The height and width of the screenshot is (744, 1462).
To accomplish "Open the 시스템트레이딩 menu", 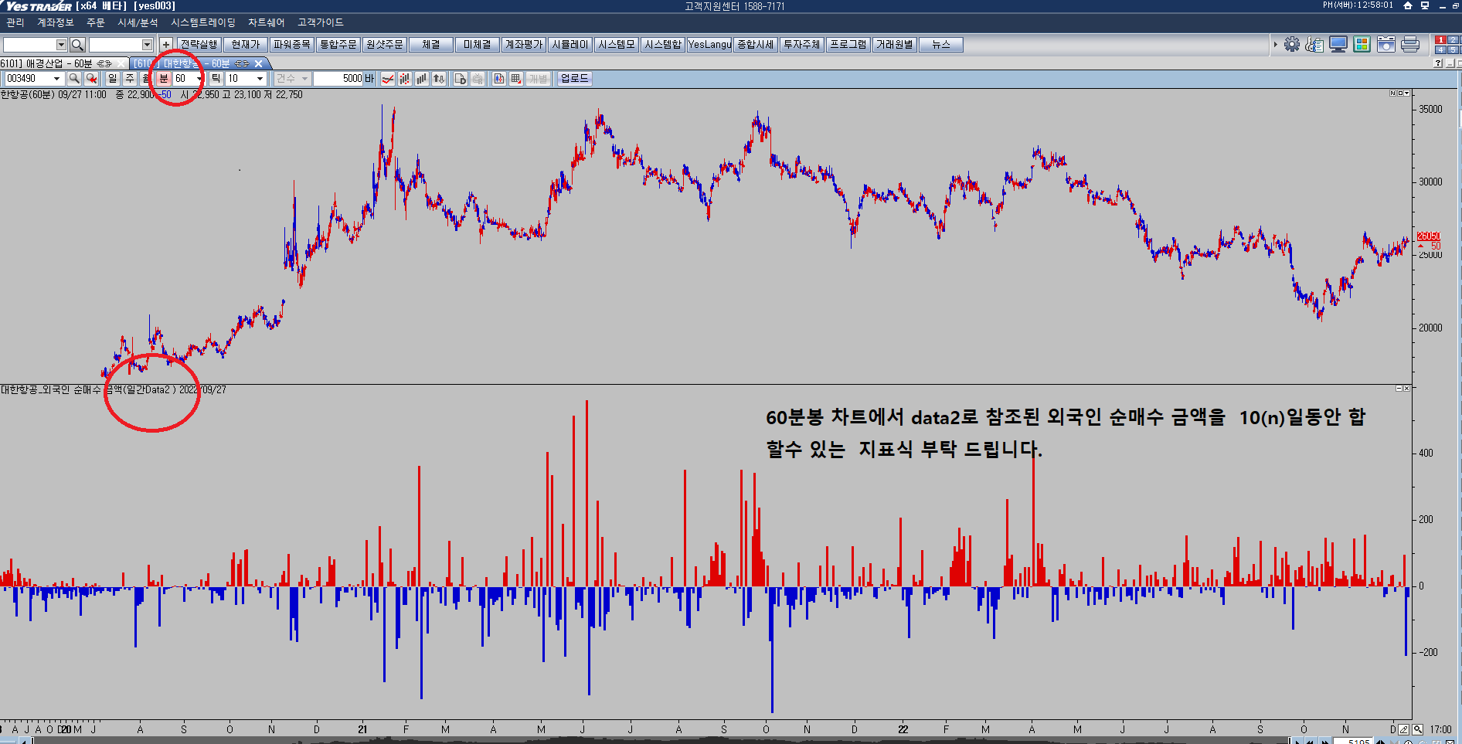I will tap(202, 23).
